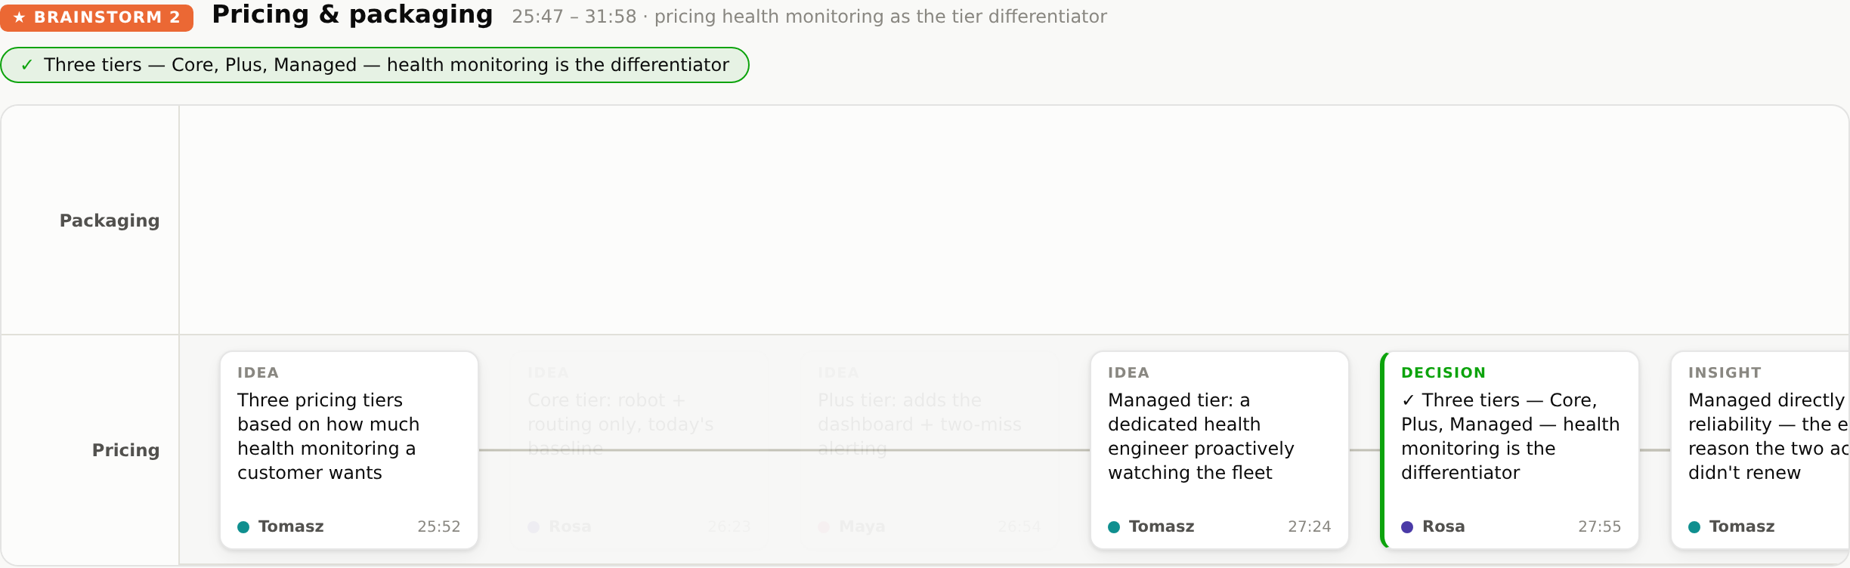Open the partially visible Insight card
Screen dimensions: 1850x568
(1760, 450)
